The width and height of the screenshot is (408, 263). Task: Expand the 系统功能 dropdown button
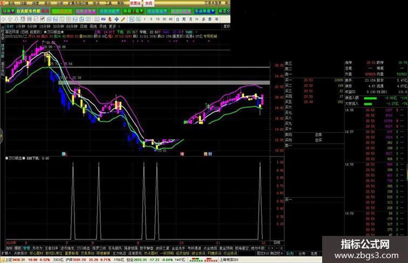(x=110, y=11)
